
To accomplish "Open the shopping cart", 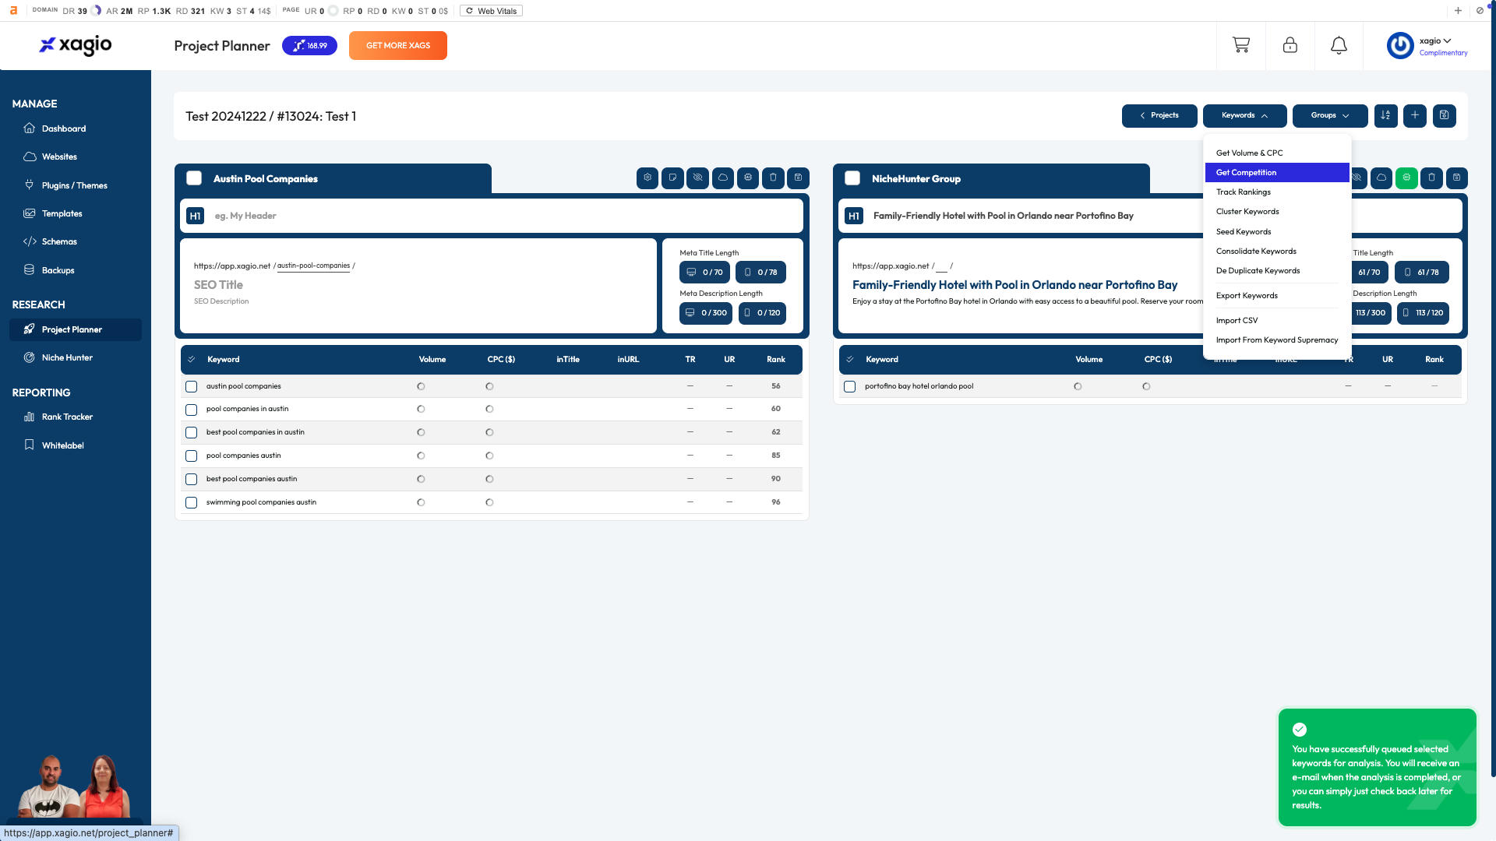I will 1241,45.
